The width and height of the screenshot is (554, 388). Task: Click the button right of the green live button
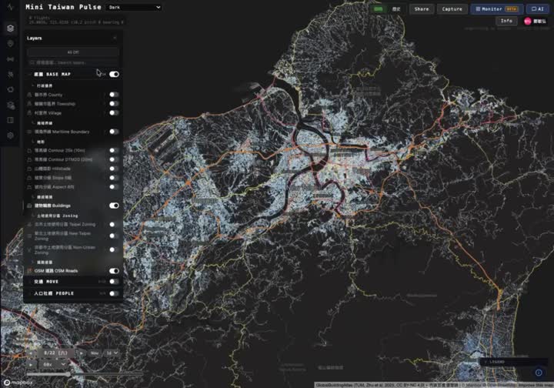tap(396, 9)
